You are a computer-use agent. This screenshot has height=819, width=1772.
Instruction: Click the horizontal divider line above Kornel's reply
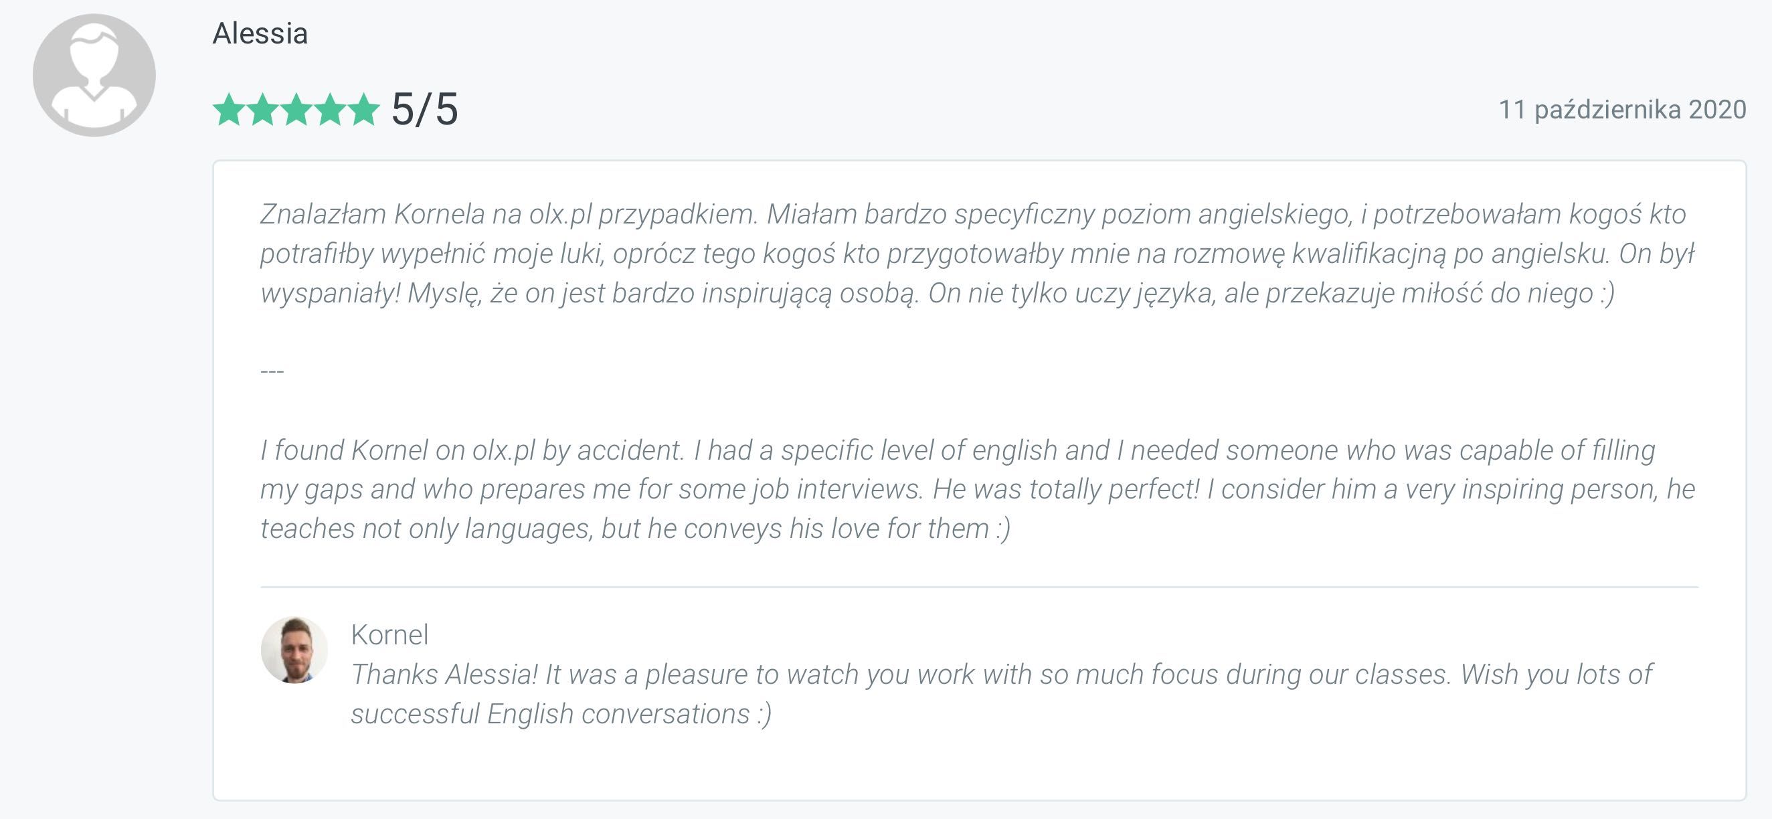pyautogui.click(x=980, y=587)
